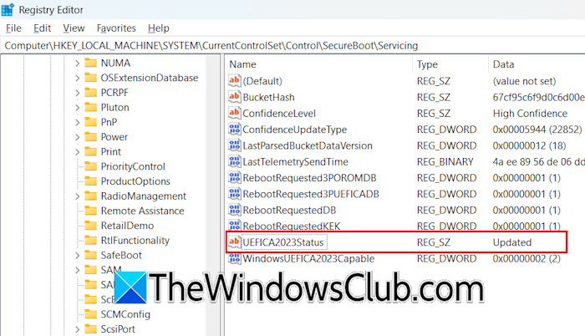Open the Edit menu
The height and width of the screenshot is (336, 585).
pyautogui.click(x=42, y=28)
